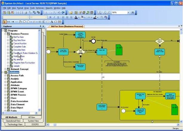Click the diagram horizontal scrollbar right arrow
Screen dimensions: 183x131
coord(178,124)
